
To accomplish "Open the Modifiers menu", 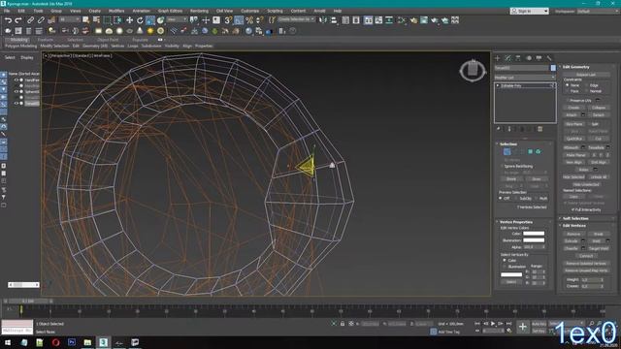I will tap(116, 11).
